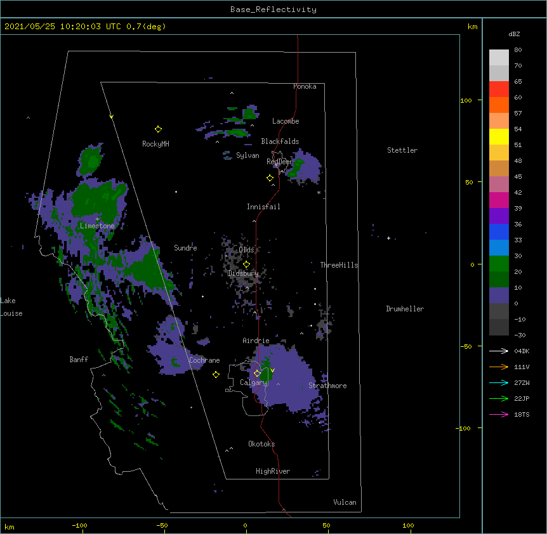Image resolution: width=547 pixels, height=534 pixels.
Task: Click the Sylvan label
Action: pyautogui.click(x=247, y=155)
